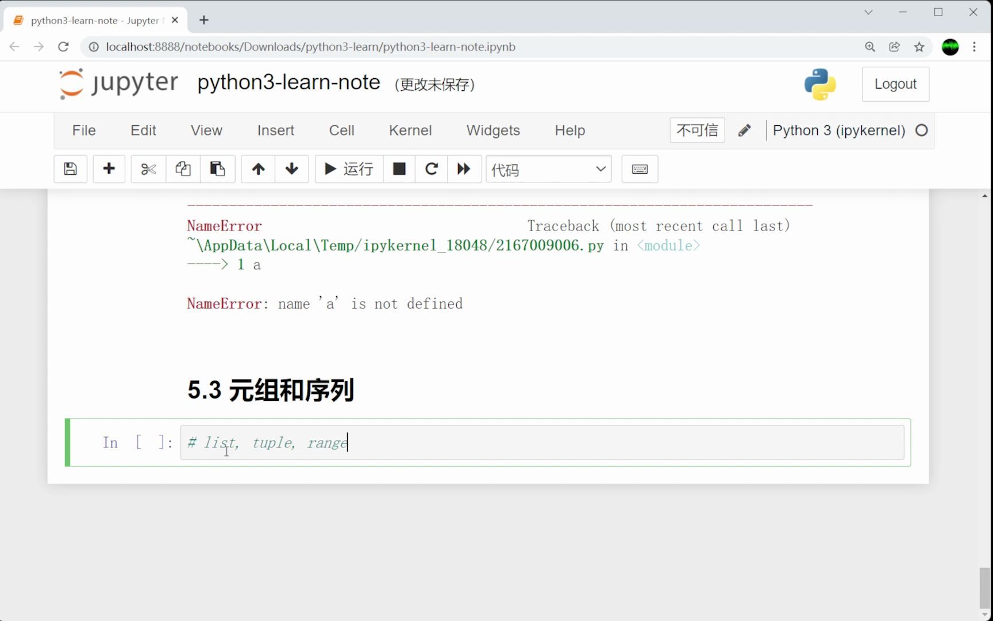
Task: Click share page icon in address bar
Action: tap(895, 47)
